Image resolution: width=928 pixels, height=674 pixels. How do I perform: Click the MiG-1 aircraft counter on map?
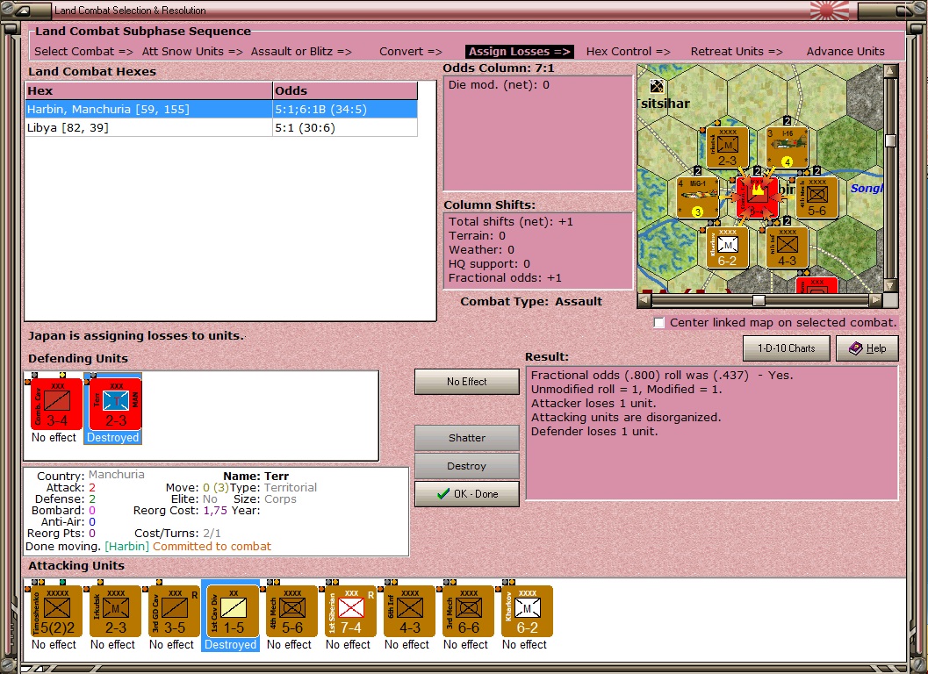click(697, 197)
